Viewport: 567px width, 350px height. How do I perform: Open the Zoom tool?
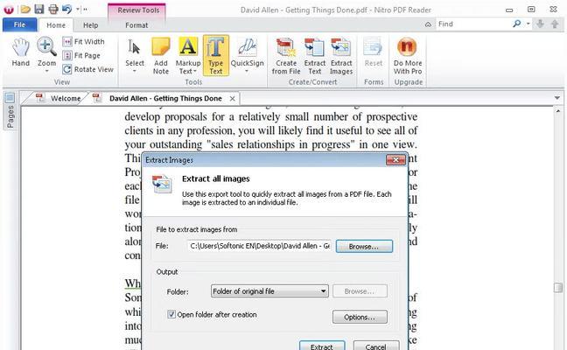(x=46, y=52)
